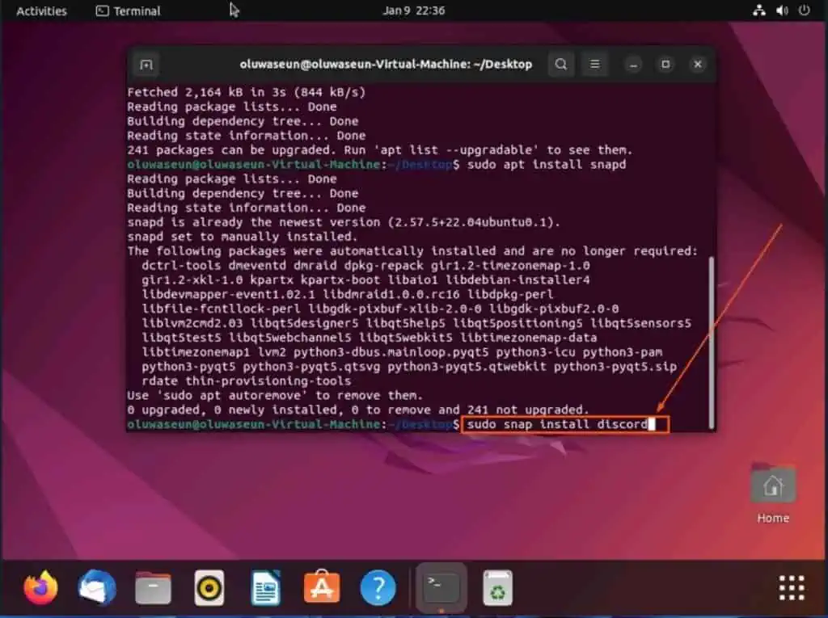
Task: Click 'snapd is already the newest version' line
Action: pyautogui.click(x=343, y=222)
